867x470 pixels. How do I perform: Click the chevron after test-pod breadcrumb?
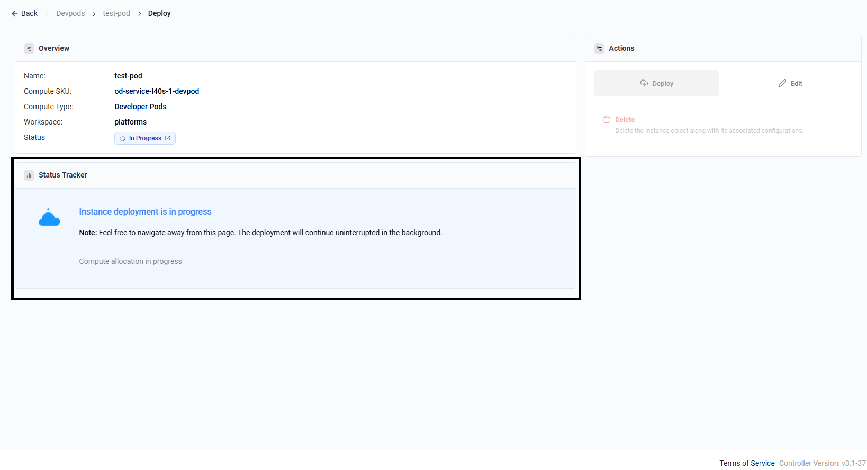140,14
